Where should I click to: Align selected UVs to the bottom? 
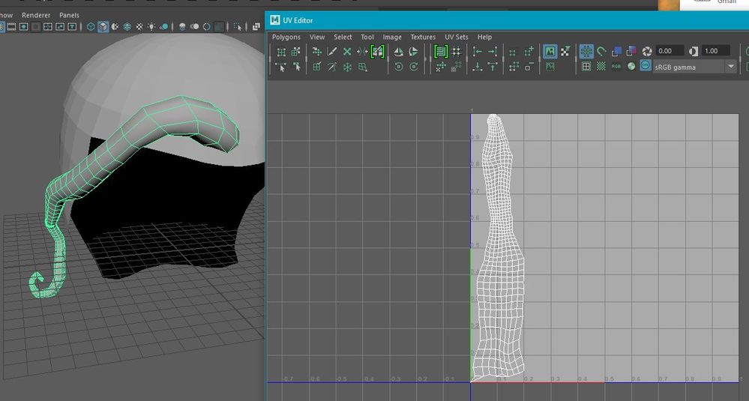tap(478, 67)
